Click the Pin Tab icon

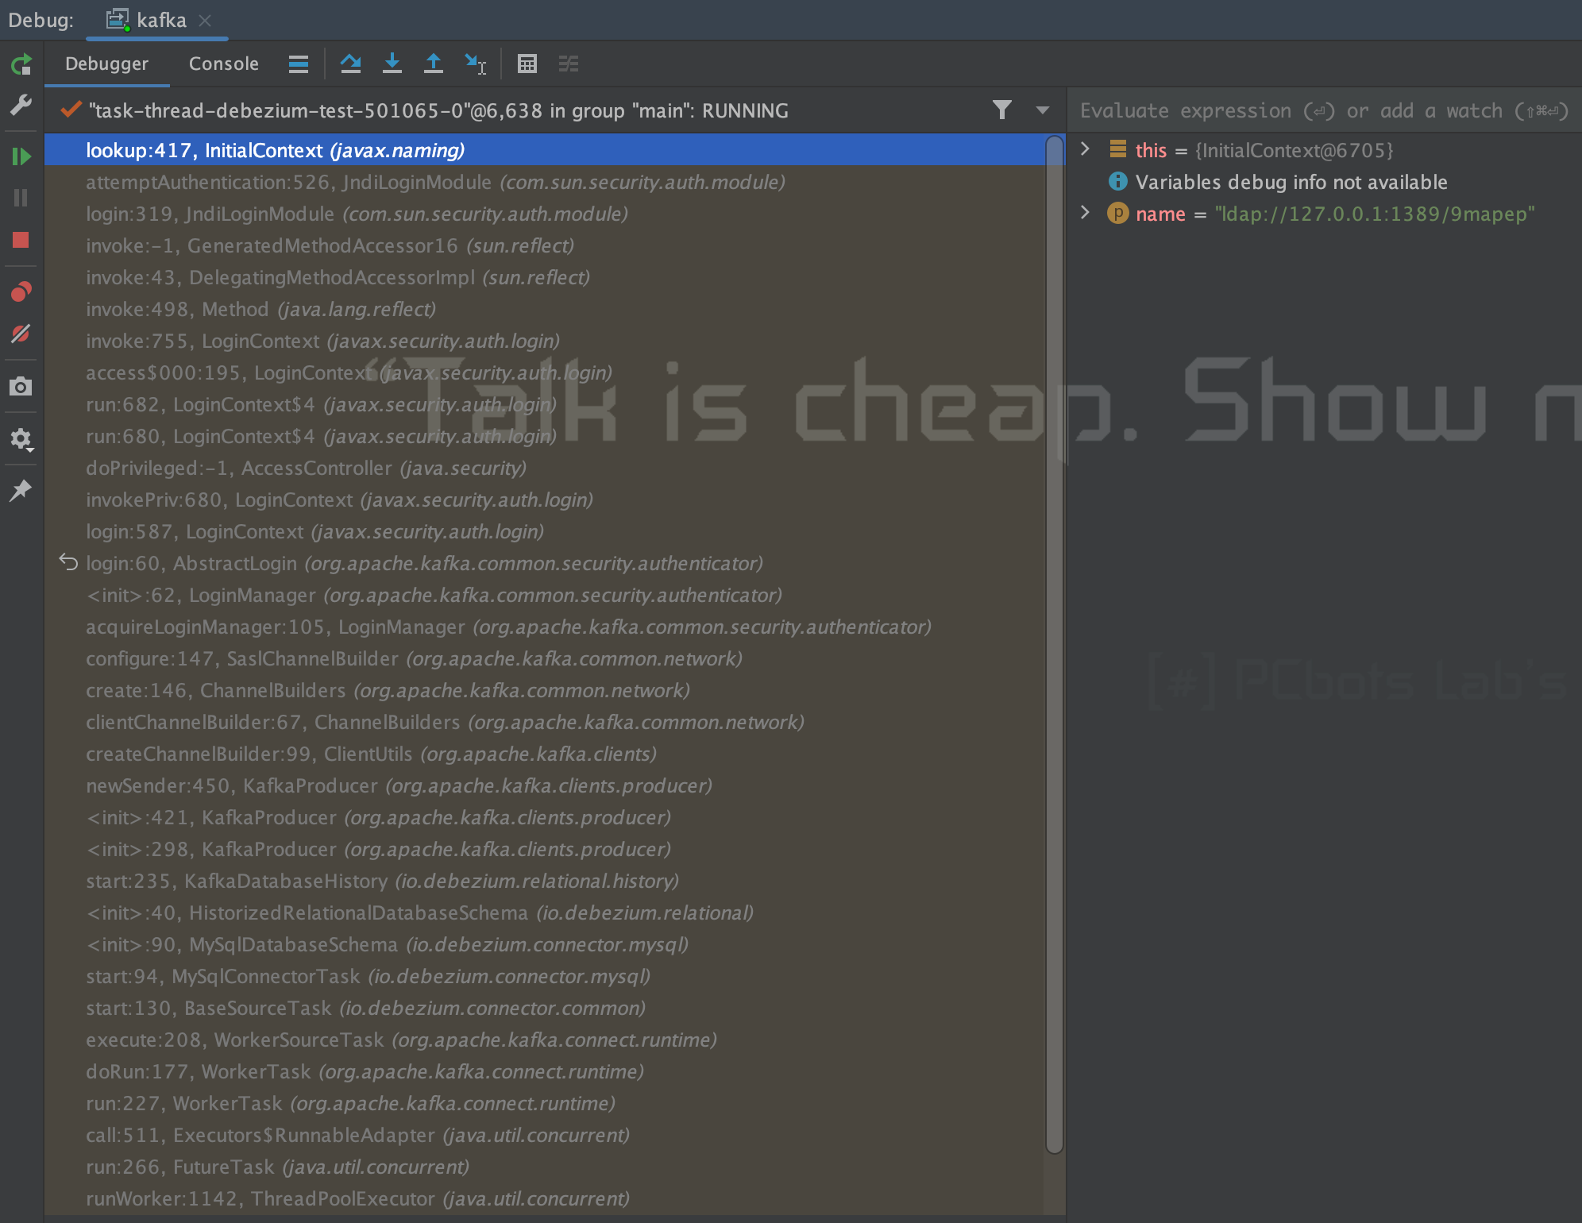[21, 490]
